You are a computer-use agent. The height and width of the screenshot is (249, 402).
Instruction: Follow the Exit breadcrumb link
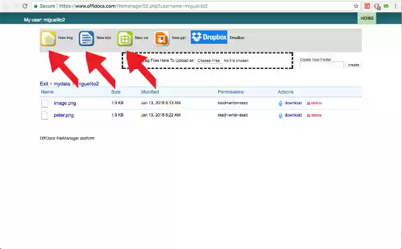(44, 83)
